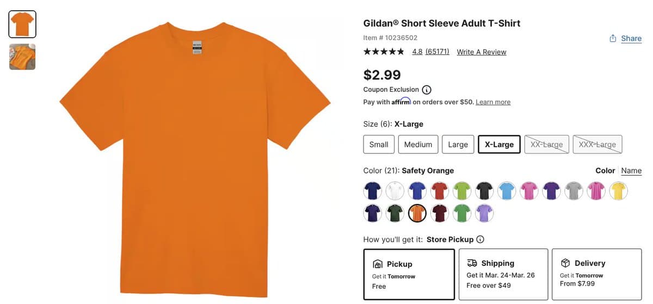Select size Medium
This screenshot has height=304, width=653.
418,144
